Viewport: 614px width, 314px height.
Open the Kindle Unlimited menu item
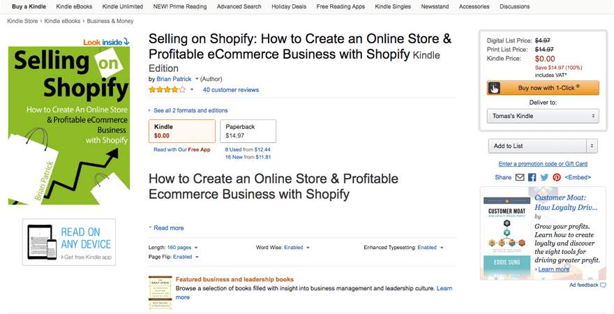[x=122, y=6]
